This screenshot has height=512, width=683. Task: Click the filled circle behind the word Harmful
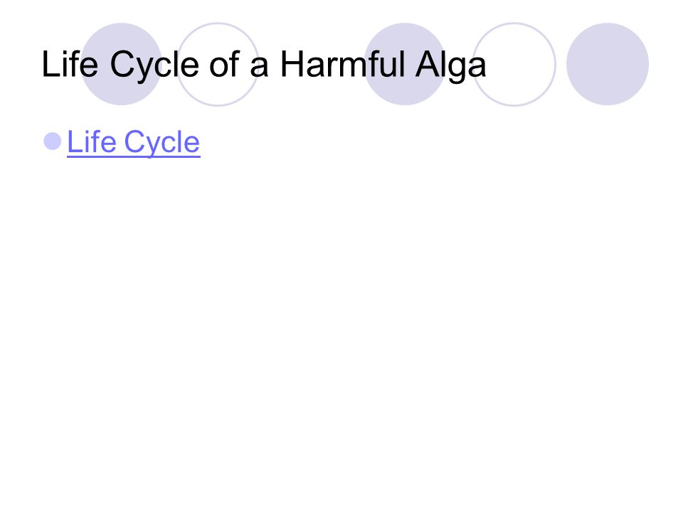[x=405, y=64]
